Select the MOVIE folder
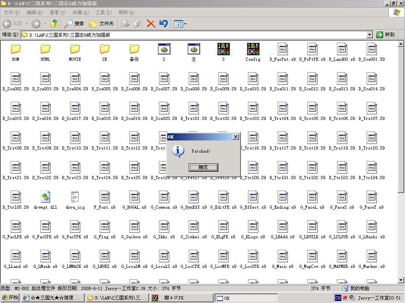This screenshot has width=405, height=303. point(75,49)
